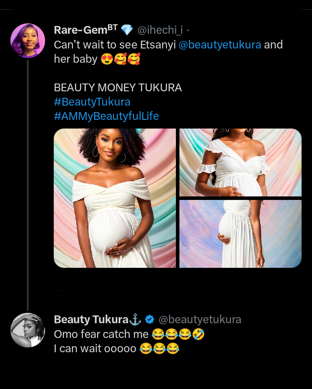This screenshot has height=389, width=312.
Task: Click the first laughing emoji after 'I can wait ooooo'
Action: (146, 348)
